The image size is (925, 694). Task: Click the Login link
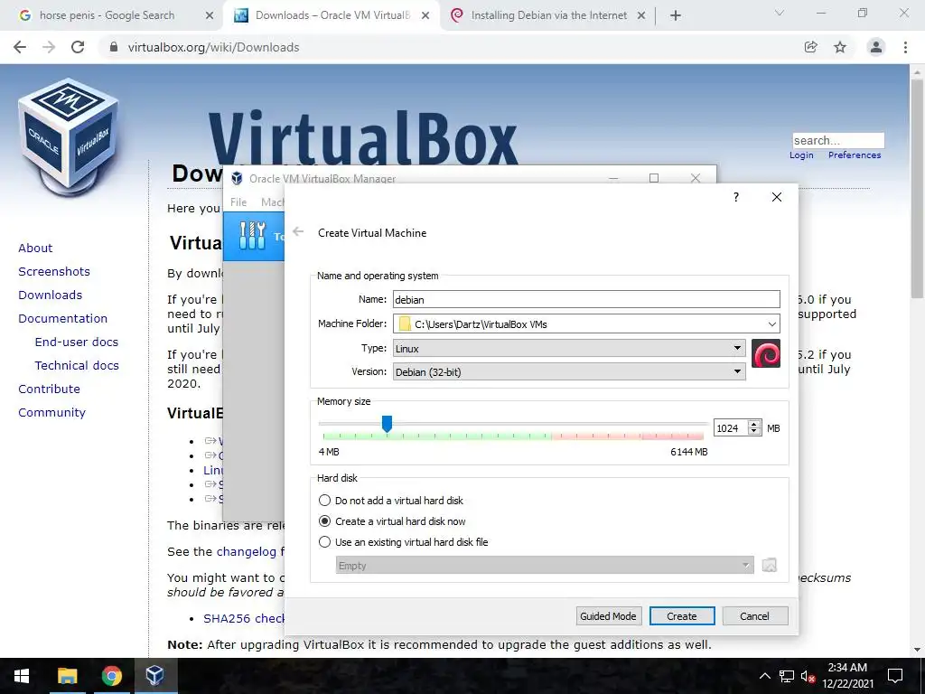tap(801, 155)
